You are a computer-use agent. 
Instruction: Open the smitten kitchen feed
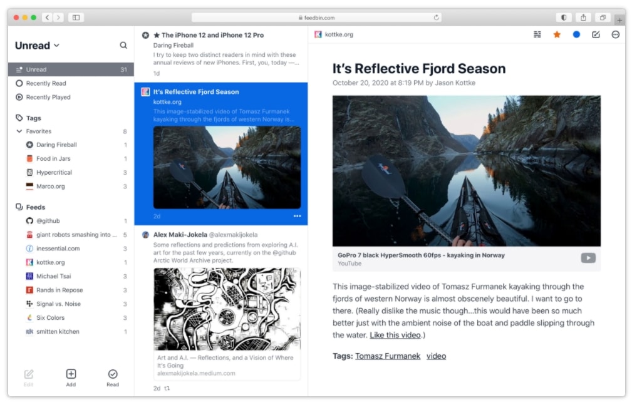point(71,331)
